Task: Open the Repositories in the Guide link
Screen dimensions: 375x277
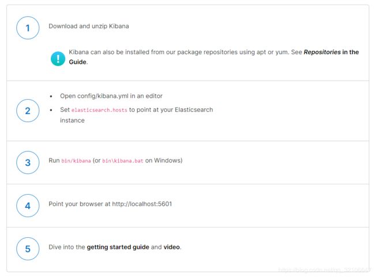Action: [214, 57]
